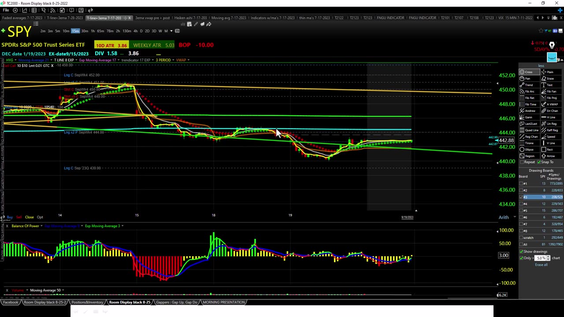
Task: Select the Speed lines tool
Action: pos(551,136)
